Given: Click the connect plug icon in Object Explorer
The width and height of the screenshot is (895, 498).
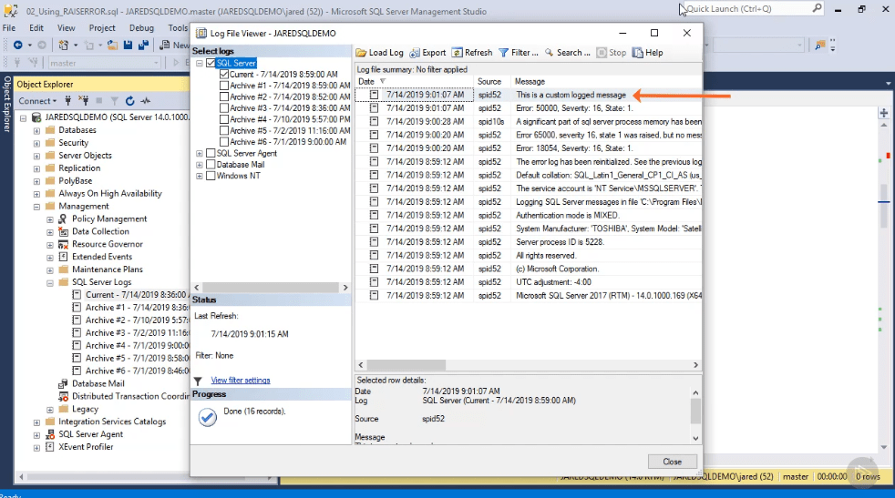Looking at the screenshot, I should [x=68, y=101].
